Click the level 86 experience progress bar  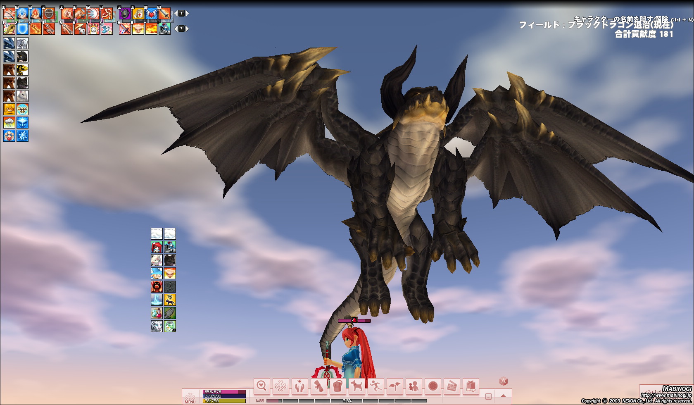pos(346,401)
